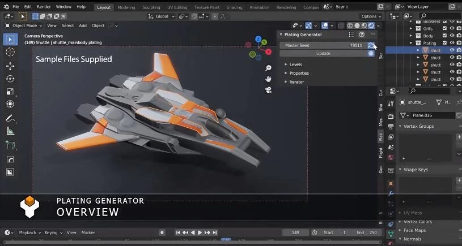Click the current frame field showing 149
Screen dimensions: 462x246
tap(295, 232)
